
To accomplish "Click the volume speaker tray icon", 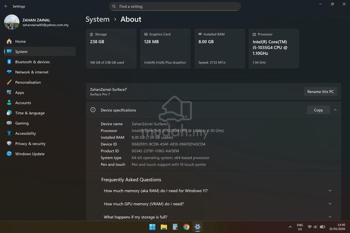I will 315,227.
